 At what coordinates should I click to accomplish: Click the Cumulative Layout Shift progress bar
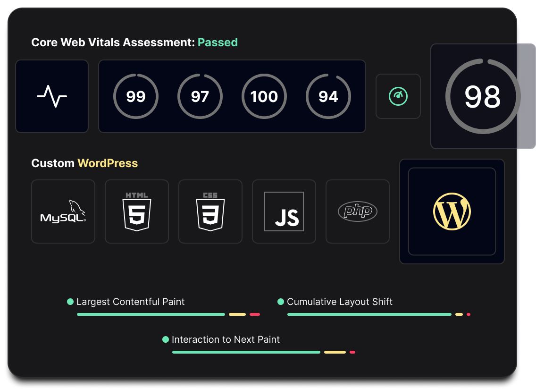(x=379, y=314)
